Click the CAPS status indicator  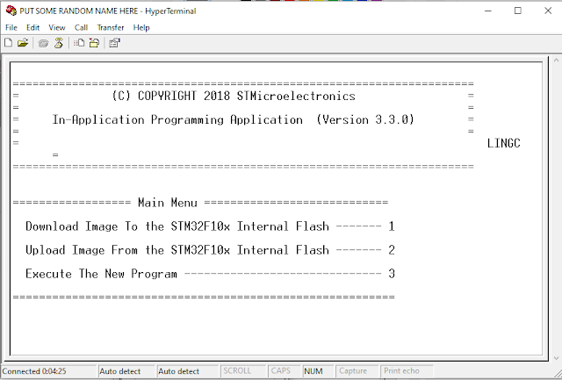tap(285, 371)
